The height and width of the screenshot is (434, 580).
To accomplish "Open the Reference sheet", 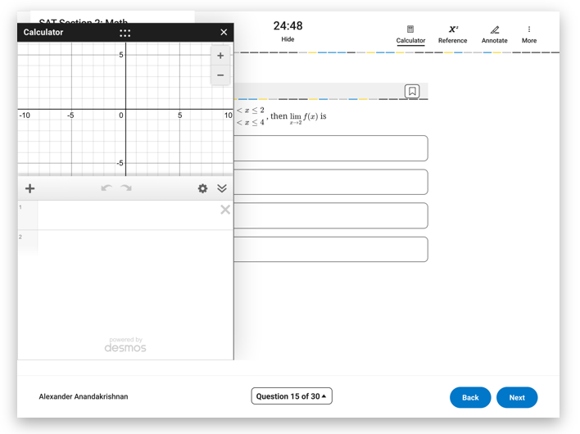I will coord(452,34).
